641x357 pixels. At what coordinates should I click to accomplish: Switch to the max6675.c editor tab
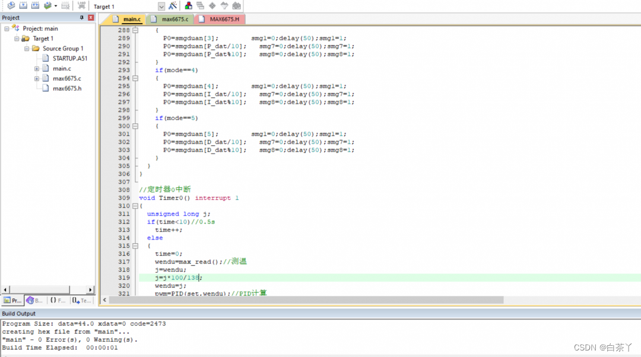tap(174, 19)
